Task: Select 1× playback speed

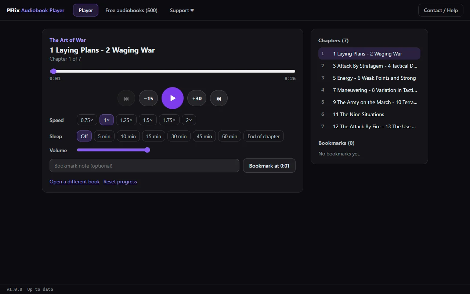Action: [x=106, y=120]
